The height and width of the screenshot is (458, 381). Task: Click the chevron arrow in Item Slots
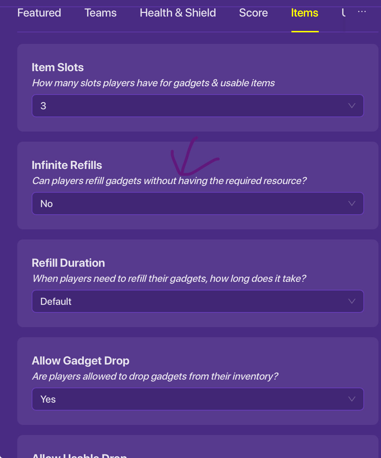pyautogui.click(x=352, y=106)
